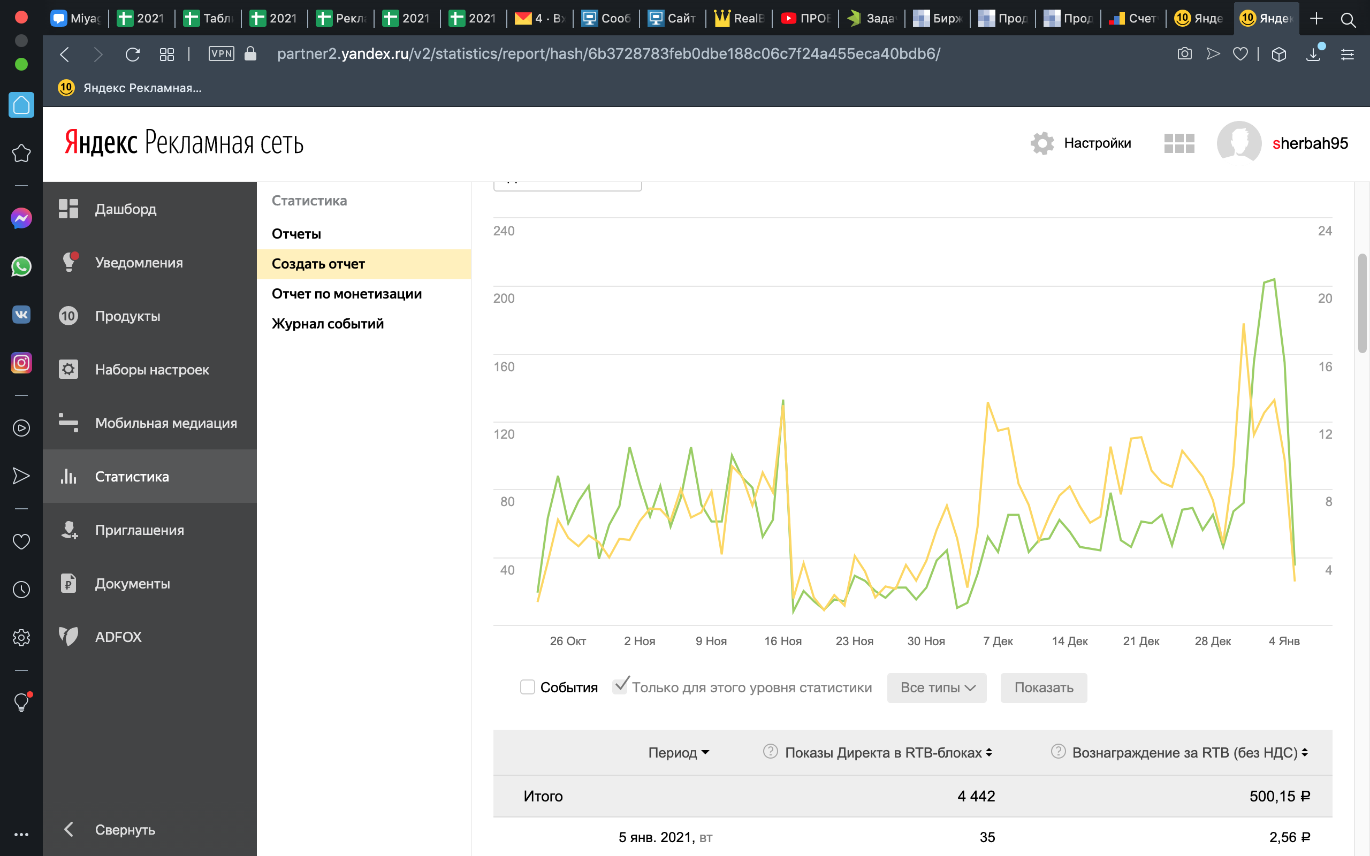The height and width of the screenshot is (856, 1370).
Task: Take a snapshot with the camera icon
Action: coord(1184,54)
